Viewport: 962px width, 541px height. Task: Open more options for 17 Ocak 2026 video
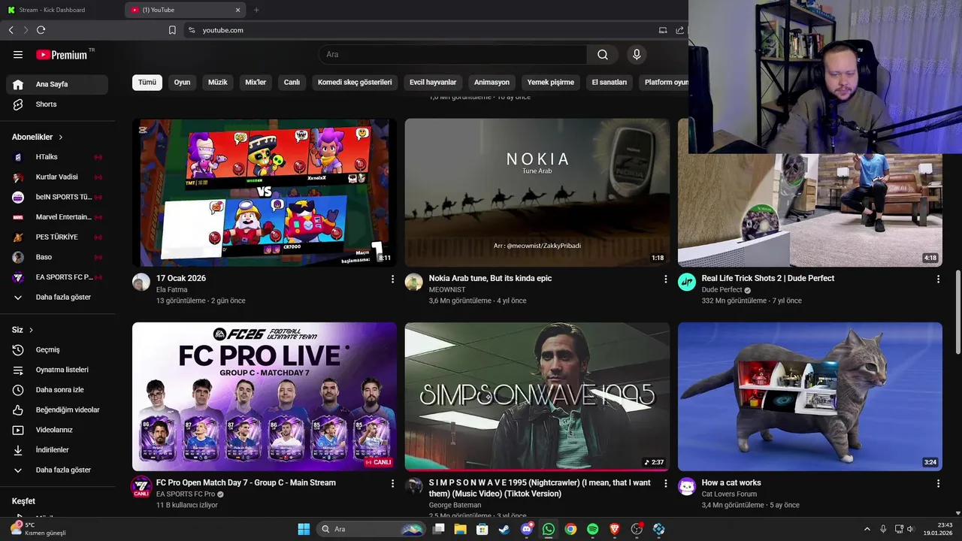tap(392, 279)
